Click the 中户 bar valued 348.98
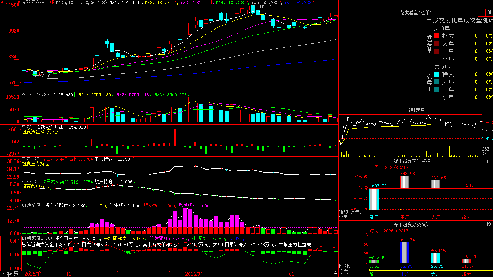Viewport: 493px width, 277px height. [x=405, y=182]
